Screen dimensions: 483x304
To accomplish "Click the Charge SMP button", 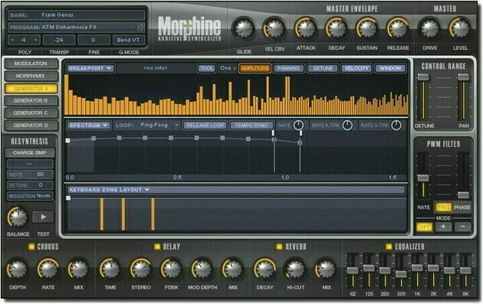I will pos(30,152).
